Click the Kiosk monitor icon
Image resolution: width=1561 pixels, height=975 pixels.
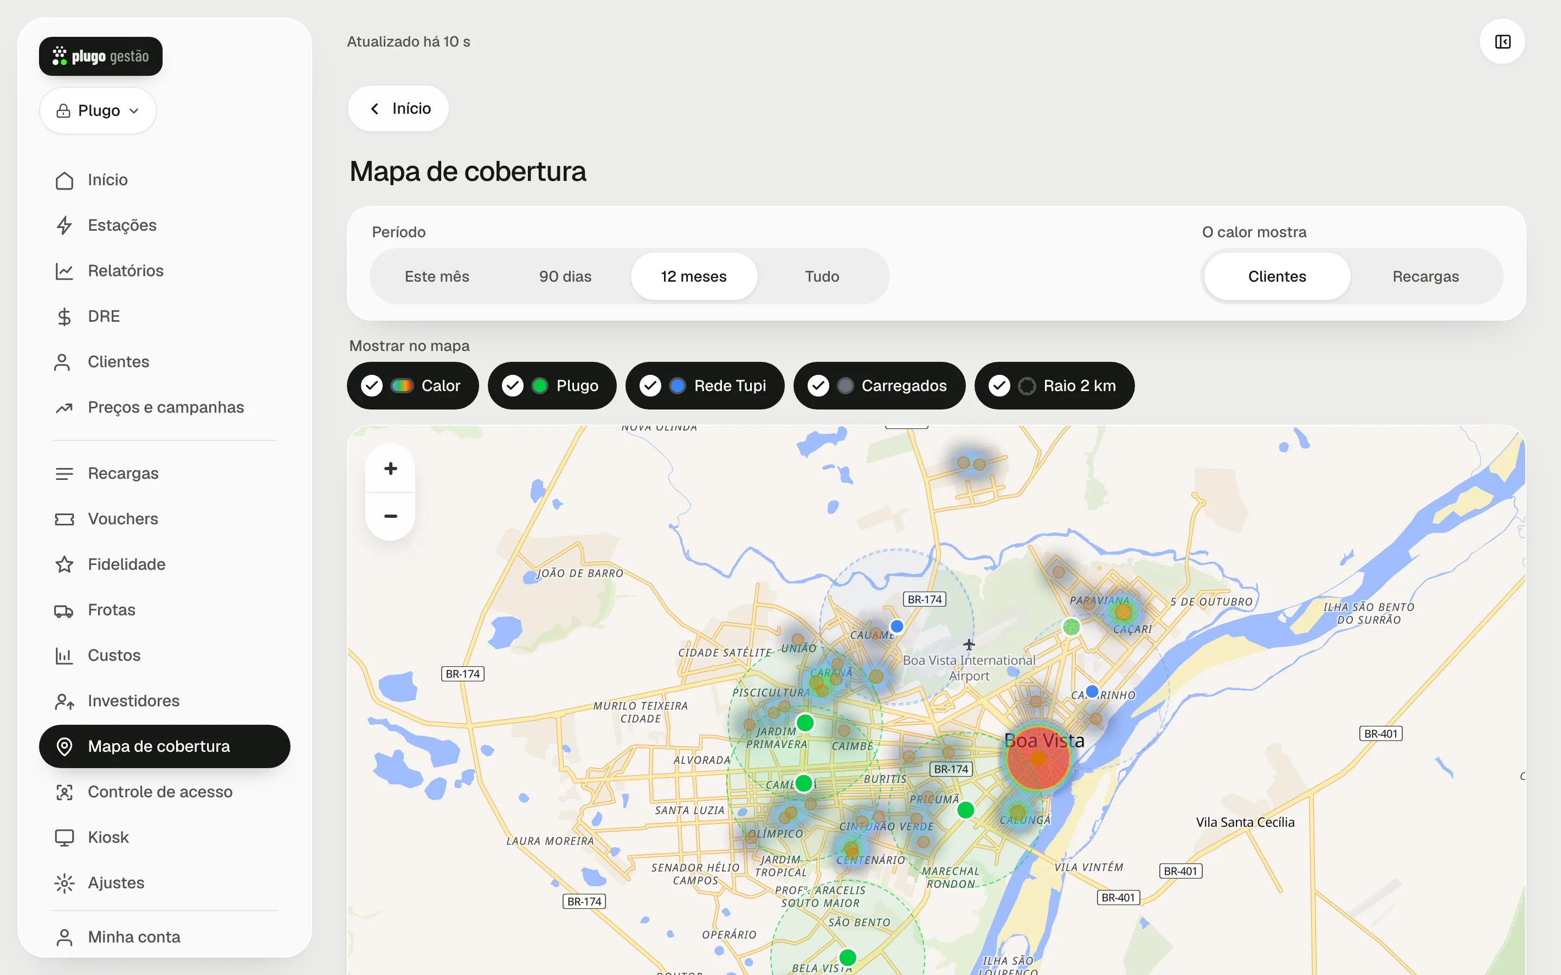(64, 837)
